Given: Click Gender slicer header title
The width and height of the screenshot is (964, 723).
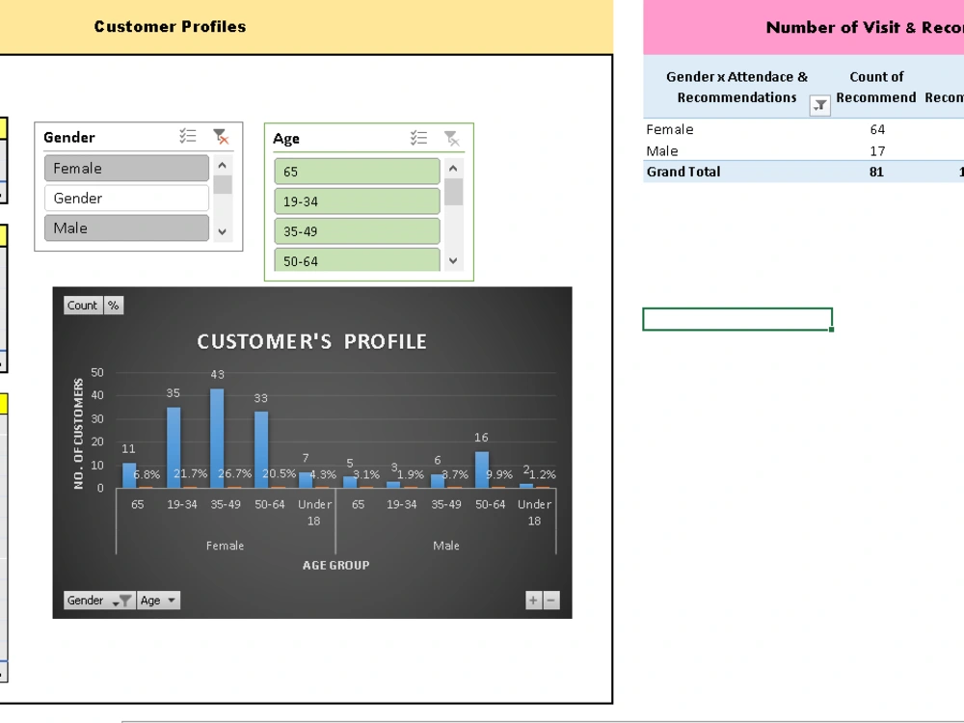Looking at the screenshot, I should pos(68,137).
